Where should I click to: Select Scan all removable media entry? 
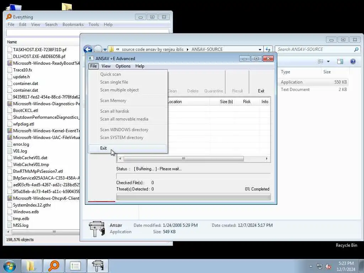point(128,119)
